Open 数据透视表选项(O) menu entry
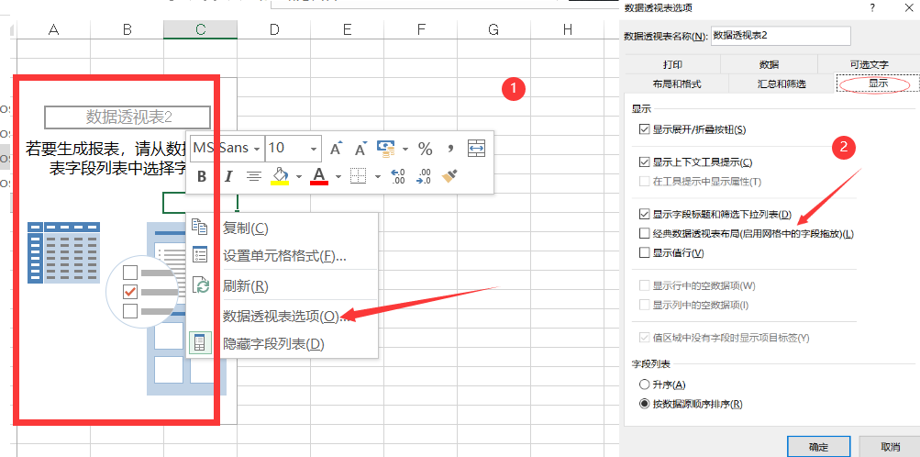Screen dimensions: 920x457 (282, 317)
